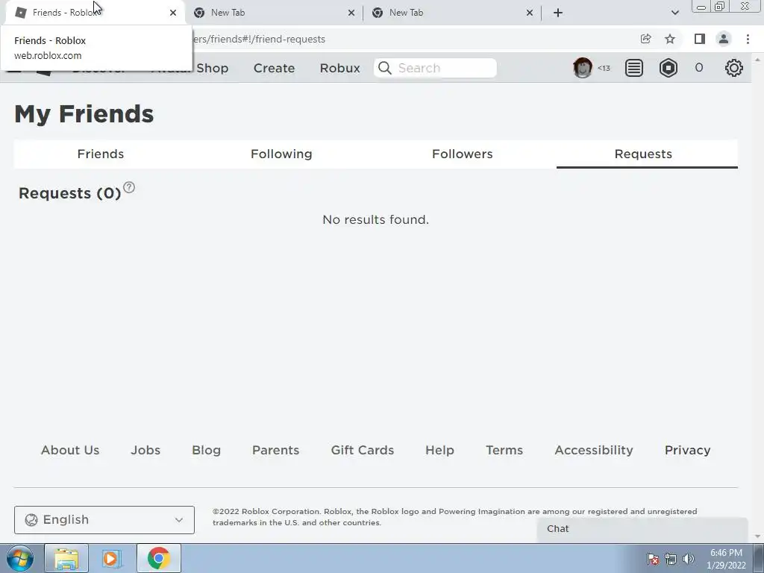Bookmark this page with star icon

tap(670, 39)
